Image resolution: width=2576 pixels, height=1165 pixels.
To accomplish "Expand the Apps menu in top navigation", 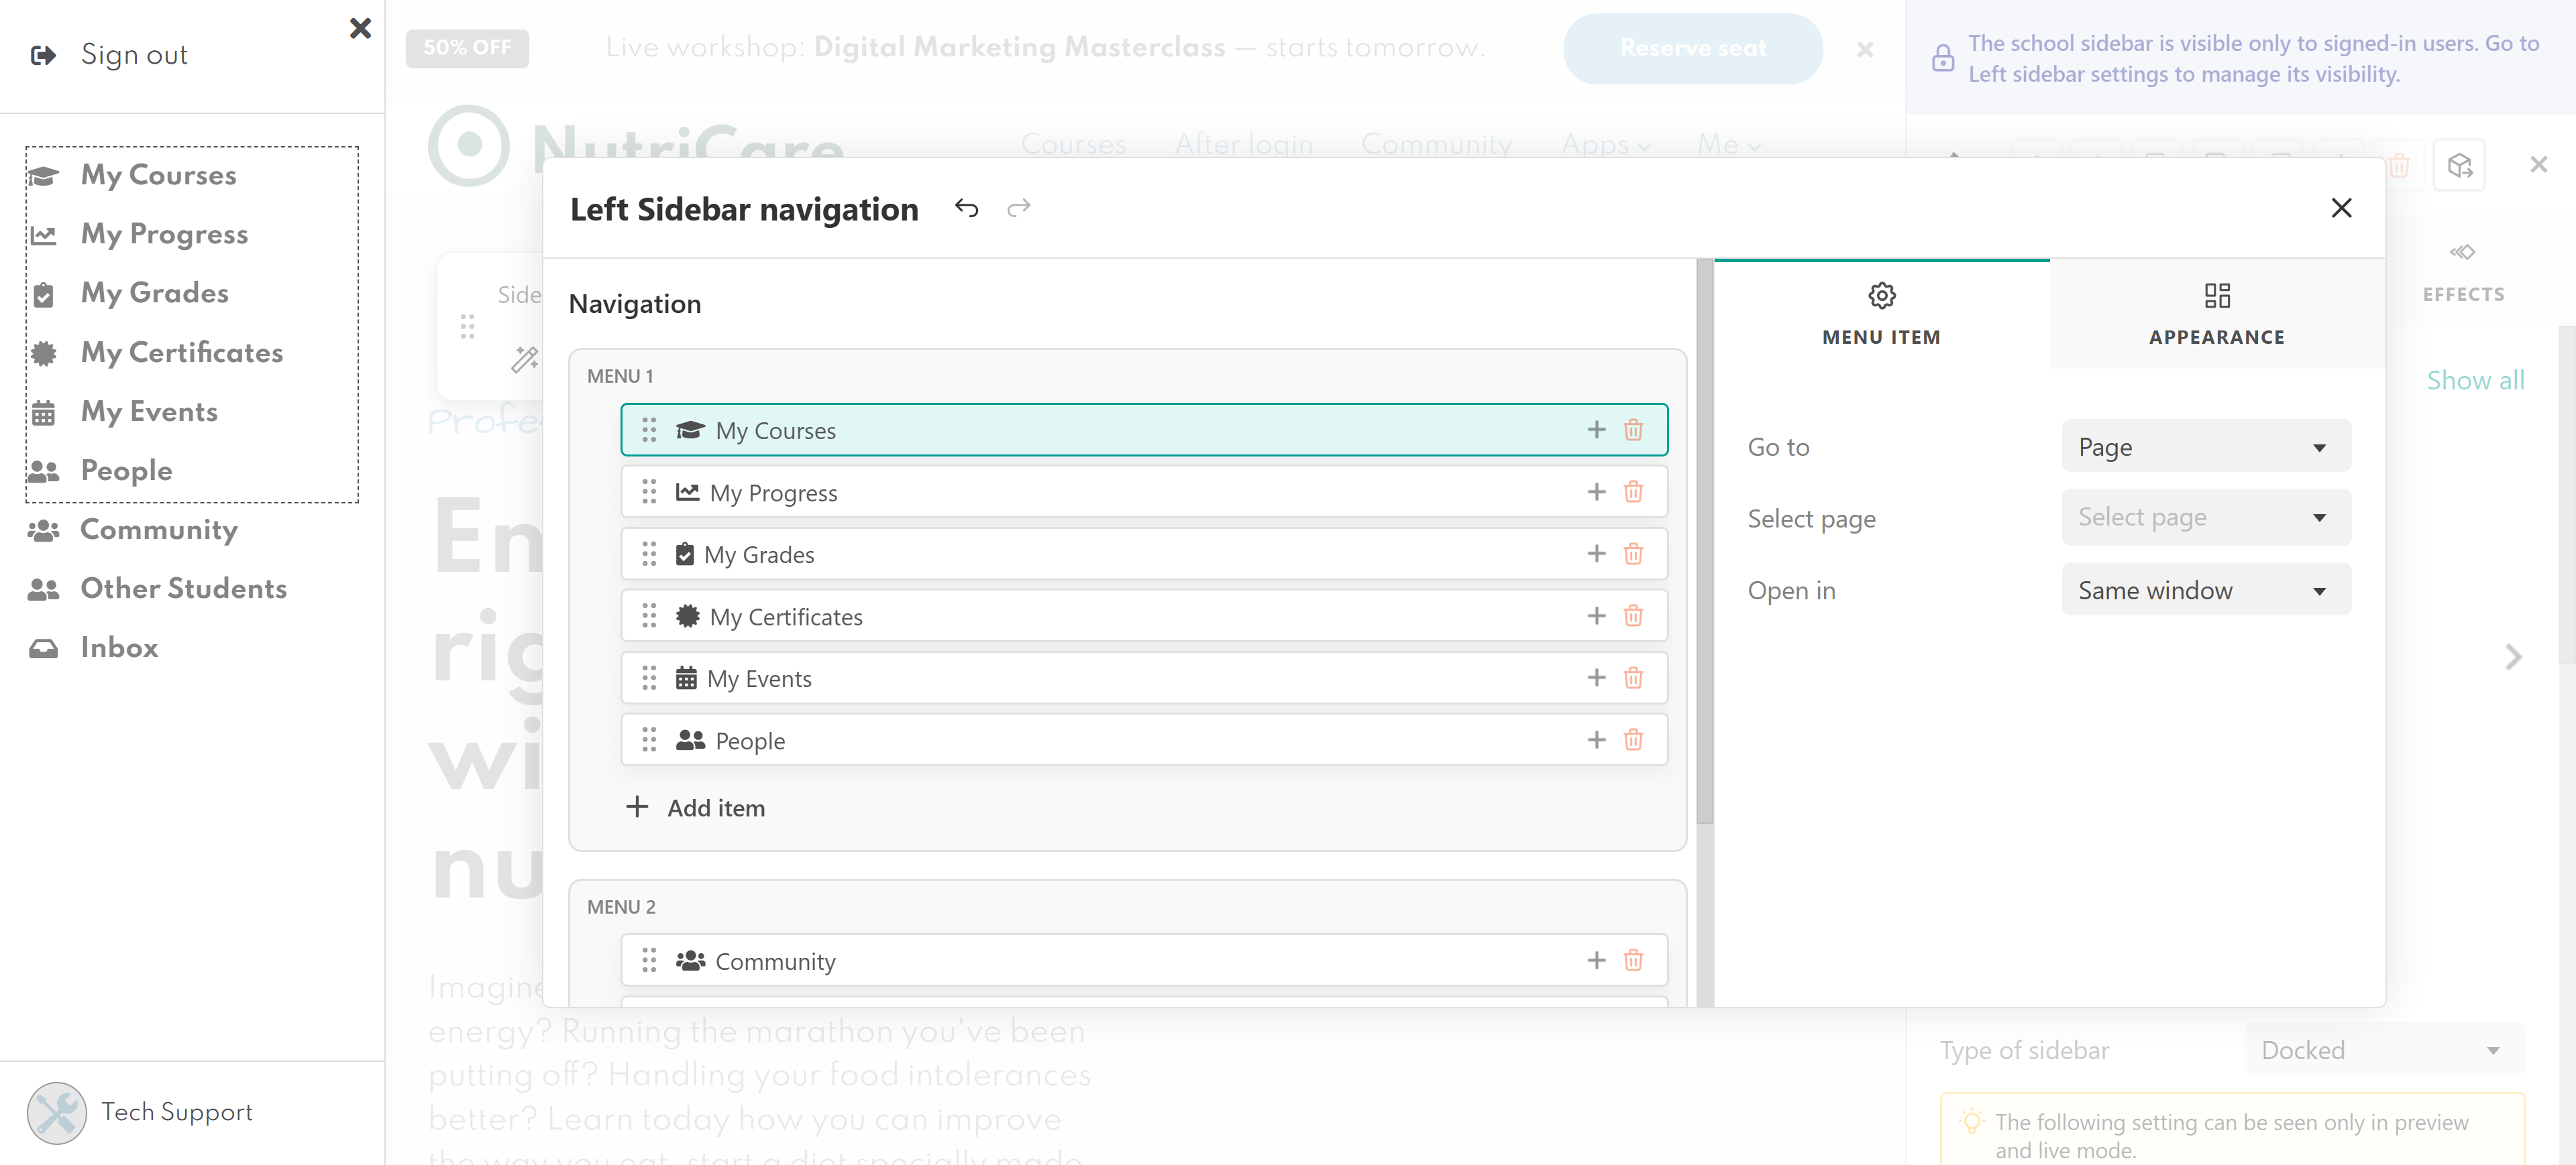I will [x=1606, y=145].
